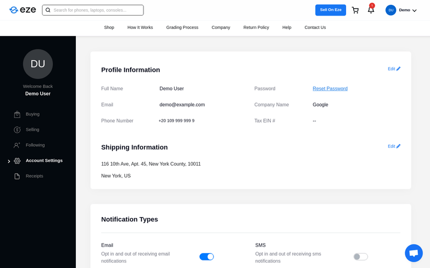Viewport: 430px width, 268px height.
Task: Open the live chat bubble
Action: (x=413, y=253)
